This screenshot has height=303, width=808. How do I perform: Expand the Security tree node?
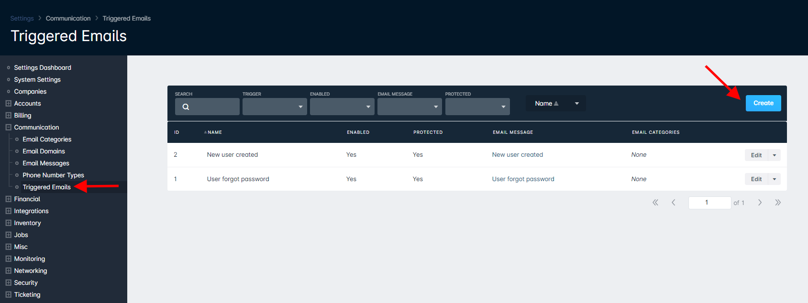tap(8, 282)
